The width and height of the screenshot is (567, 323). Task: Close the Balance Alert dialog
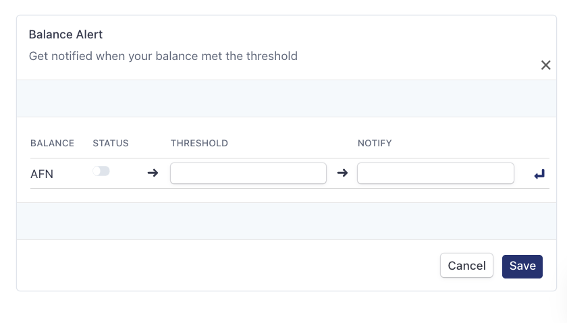pyautogui.click(x=546, y=65)
